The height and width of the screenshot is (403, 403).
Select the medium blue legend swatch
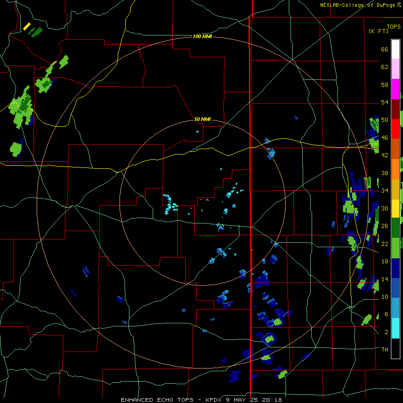tap(395, 288)
